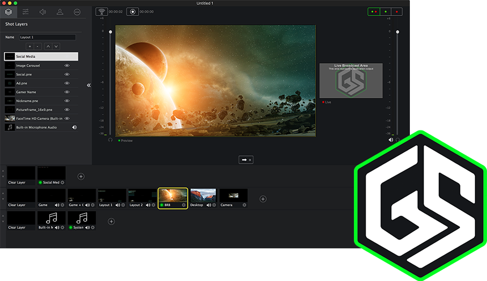Viewport: 487px width, 281px height.
Task: Move selected layer down
Action: [x=56, y=46]
